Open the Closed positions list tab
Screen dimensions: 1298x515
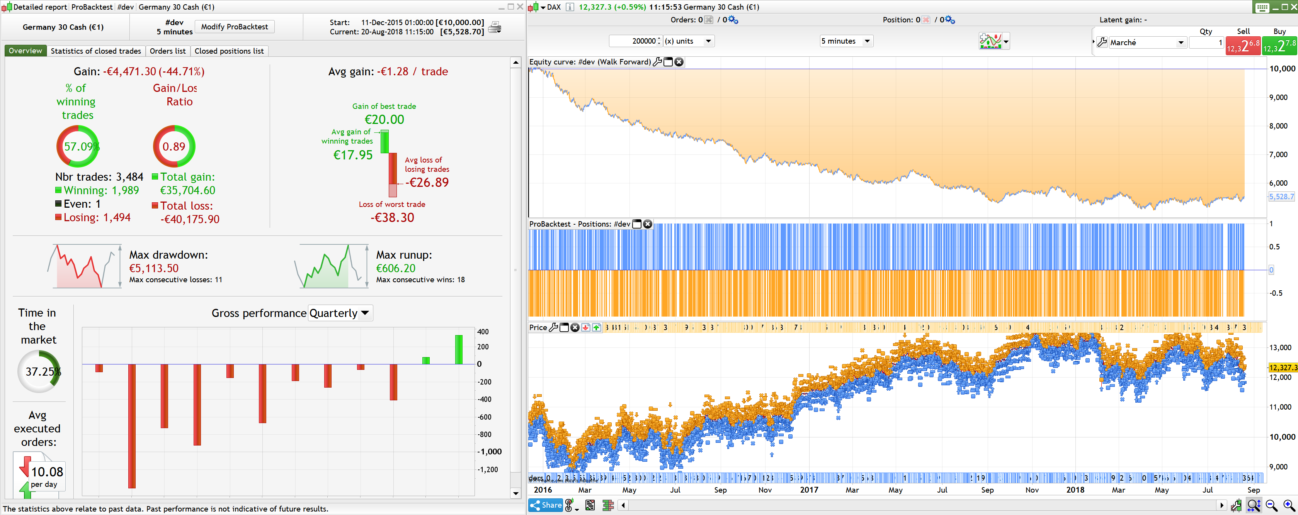229,51
